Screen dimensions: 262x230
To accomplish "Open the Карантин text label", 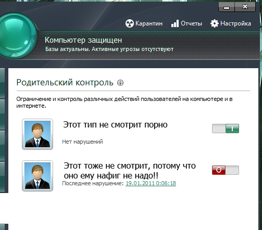I will click(149, 23).
